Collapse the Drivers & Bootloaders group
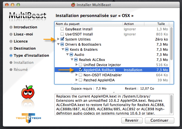This screenshot has height=129, width=182. [59, 44]
